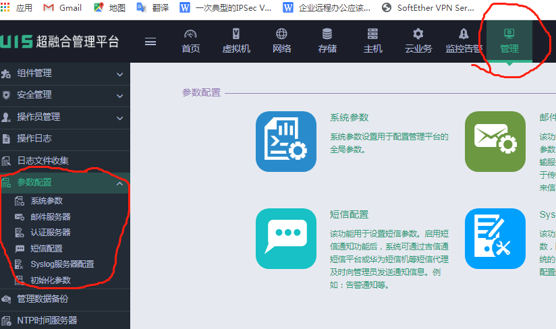Open the 存储 storage icon
Viewport: 556px width, 329px height.
tap(327, 34)
